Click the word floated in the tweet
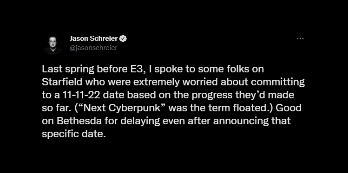This screenshot has width=348, height=173. coord(256,109)
